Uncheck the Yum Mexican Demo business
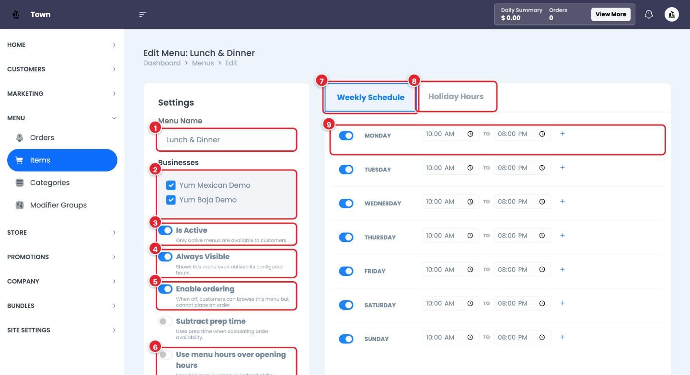The width and height of the screenshot is (690, 375). (x=171, y=185)
